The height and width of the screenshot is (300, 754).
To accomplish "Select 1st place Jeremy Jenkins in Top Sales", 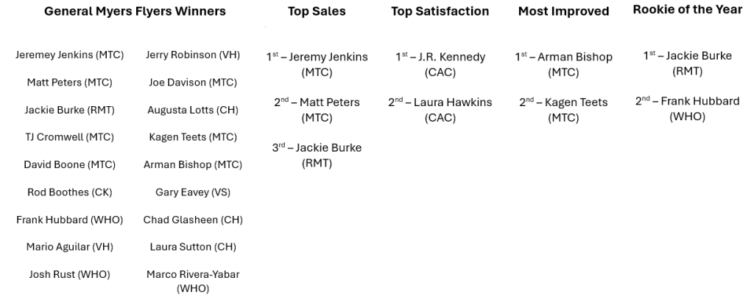I will (x=317, y=65).
